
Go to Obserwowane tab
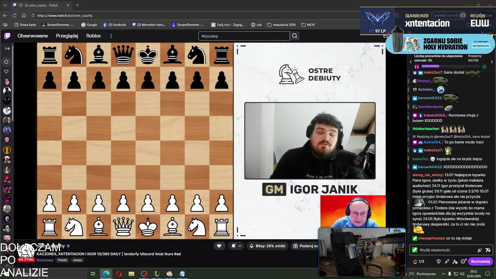[33, 36]
